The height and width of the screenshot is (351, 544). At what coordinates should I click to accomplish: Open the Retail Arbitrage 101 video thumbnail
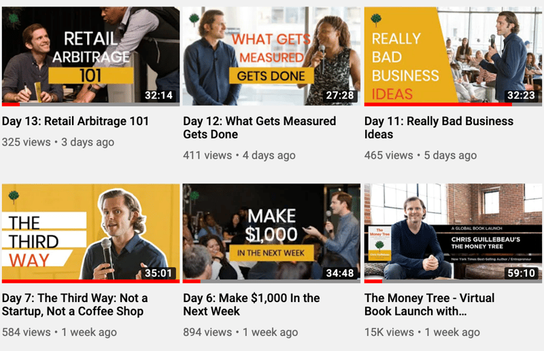(x=90, y=56)
